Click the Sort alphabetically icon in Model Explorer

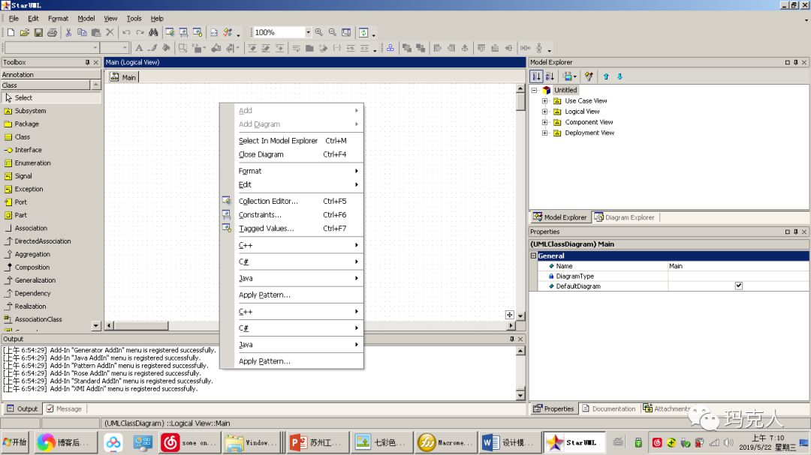coord(550,76)
